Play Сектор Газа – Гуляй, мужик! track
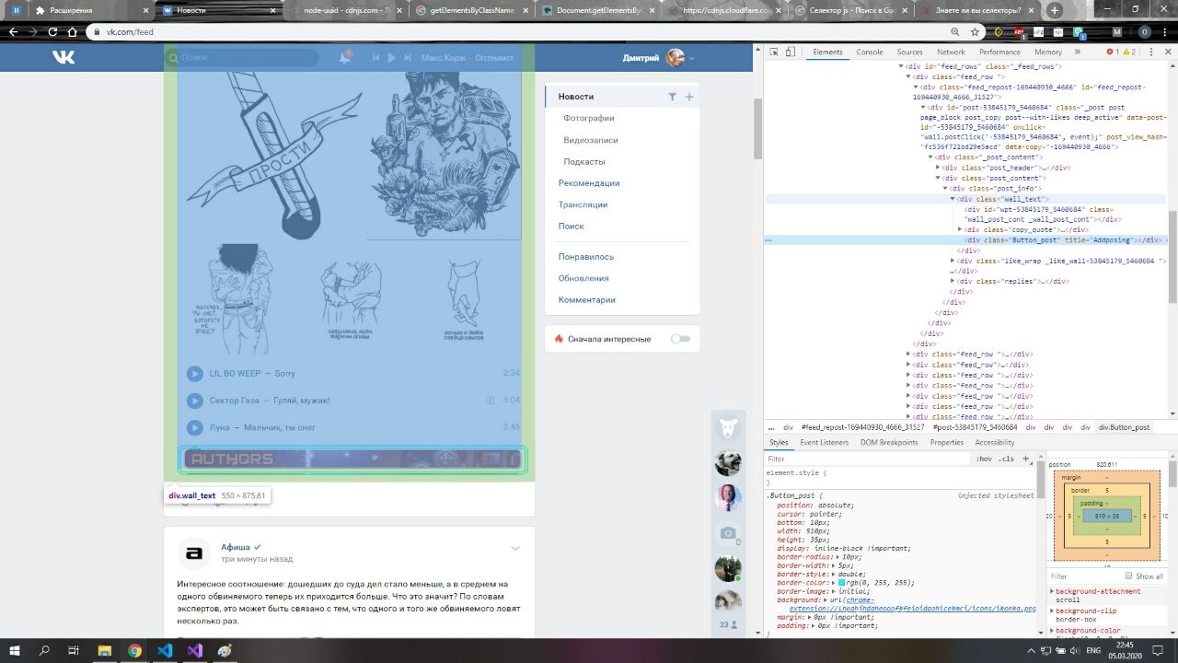Viewport: 1178px width, 663px height. tap(194, 401)
